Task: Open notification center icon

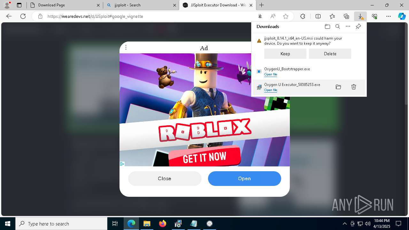Action: [398, 224]
